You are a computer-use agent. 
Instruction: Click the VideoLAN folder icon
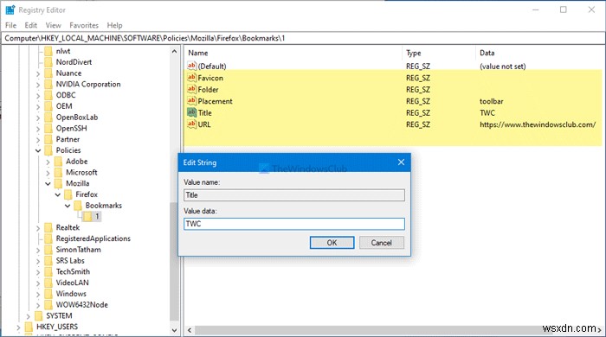(x=48, y=283)
